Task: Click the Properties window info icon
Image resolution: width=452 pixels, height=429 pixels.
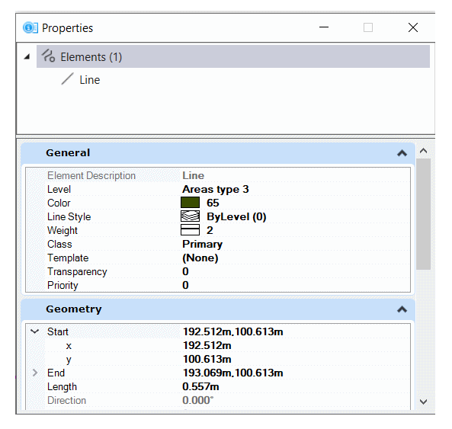Action: [x=30, y=28]
